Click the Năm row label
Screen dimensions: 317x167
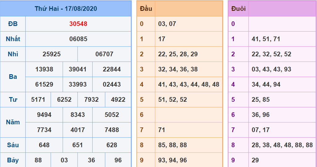click(x=13, y=122)
